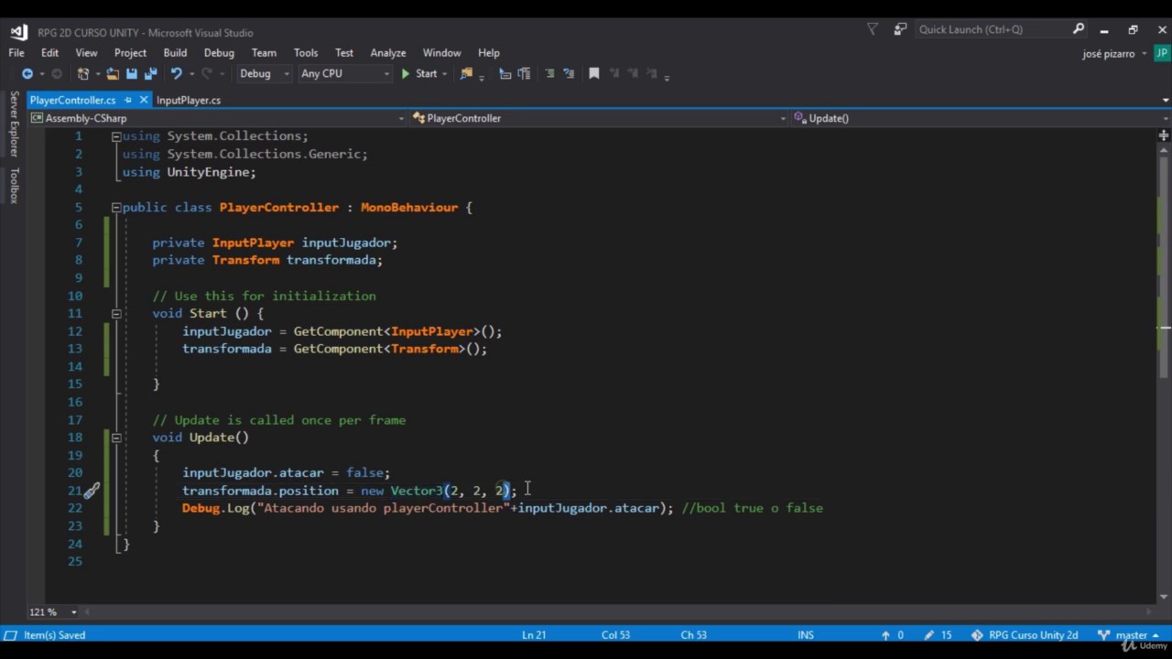Open the Edit menu

coord(49,53)
